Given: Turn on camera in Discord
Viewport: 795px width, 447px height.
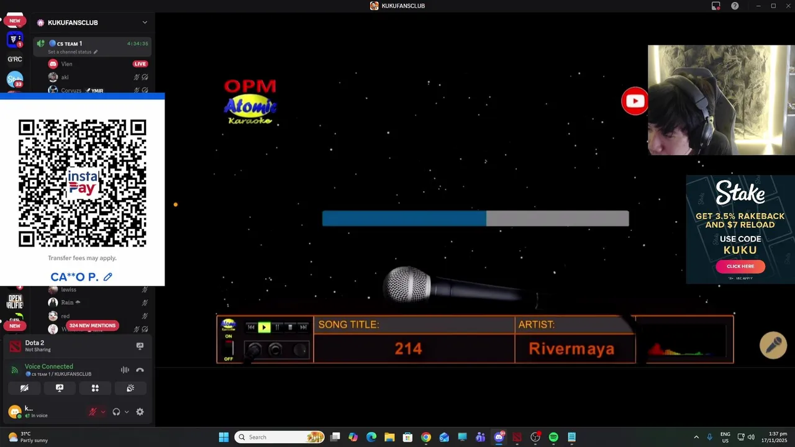Looking at the screenshot, I should [x=24, y=388].
